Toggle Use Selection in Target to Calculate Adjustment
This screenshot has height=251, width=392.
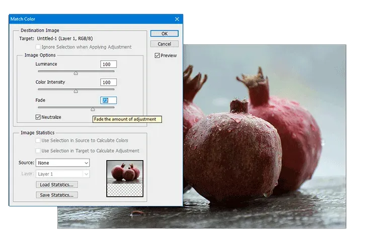pyautogui.click(x=38, y=151)
